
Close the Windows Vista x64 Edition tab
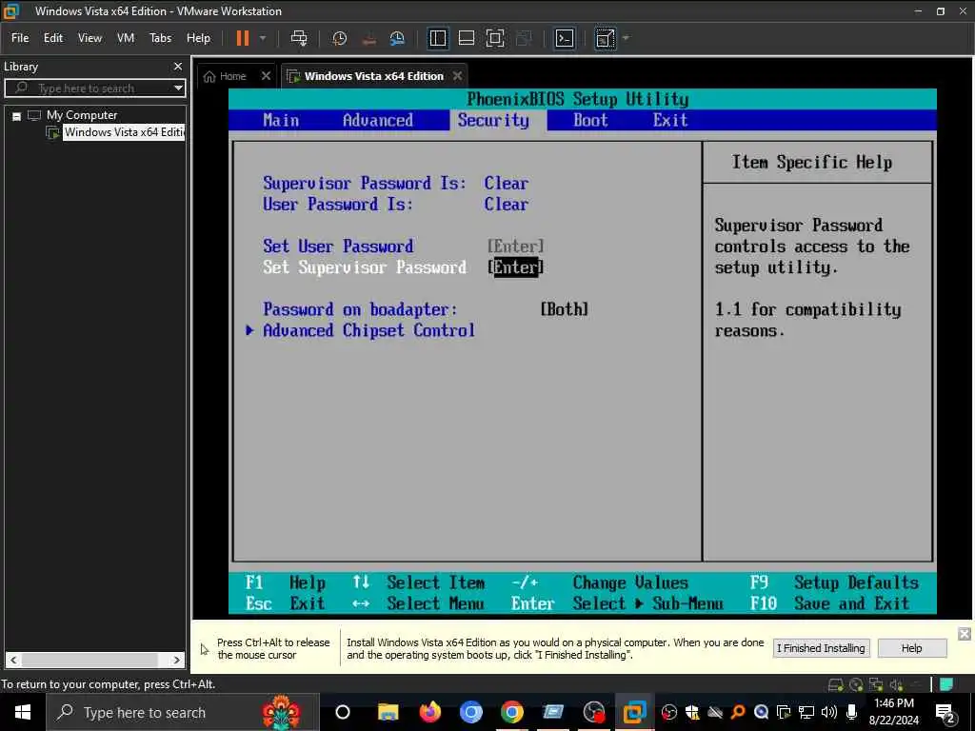click(x=458, y=76)
